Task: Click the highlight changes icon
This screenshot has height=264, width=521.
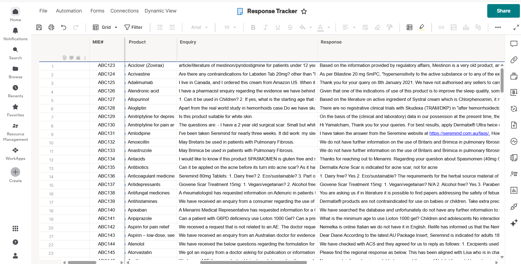Action: 422,27
